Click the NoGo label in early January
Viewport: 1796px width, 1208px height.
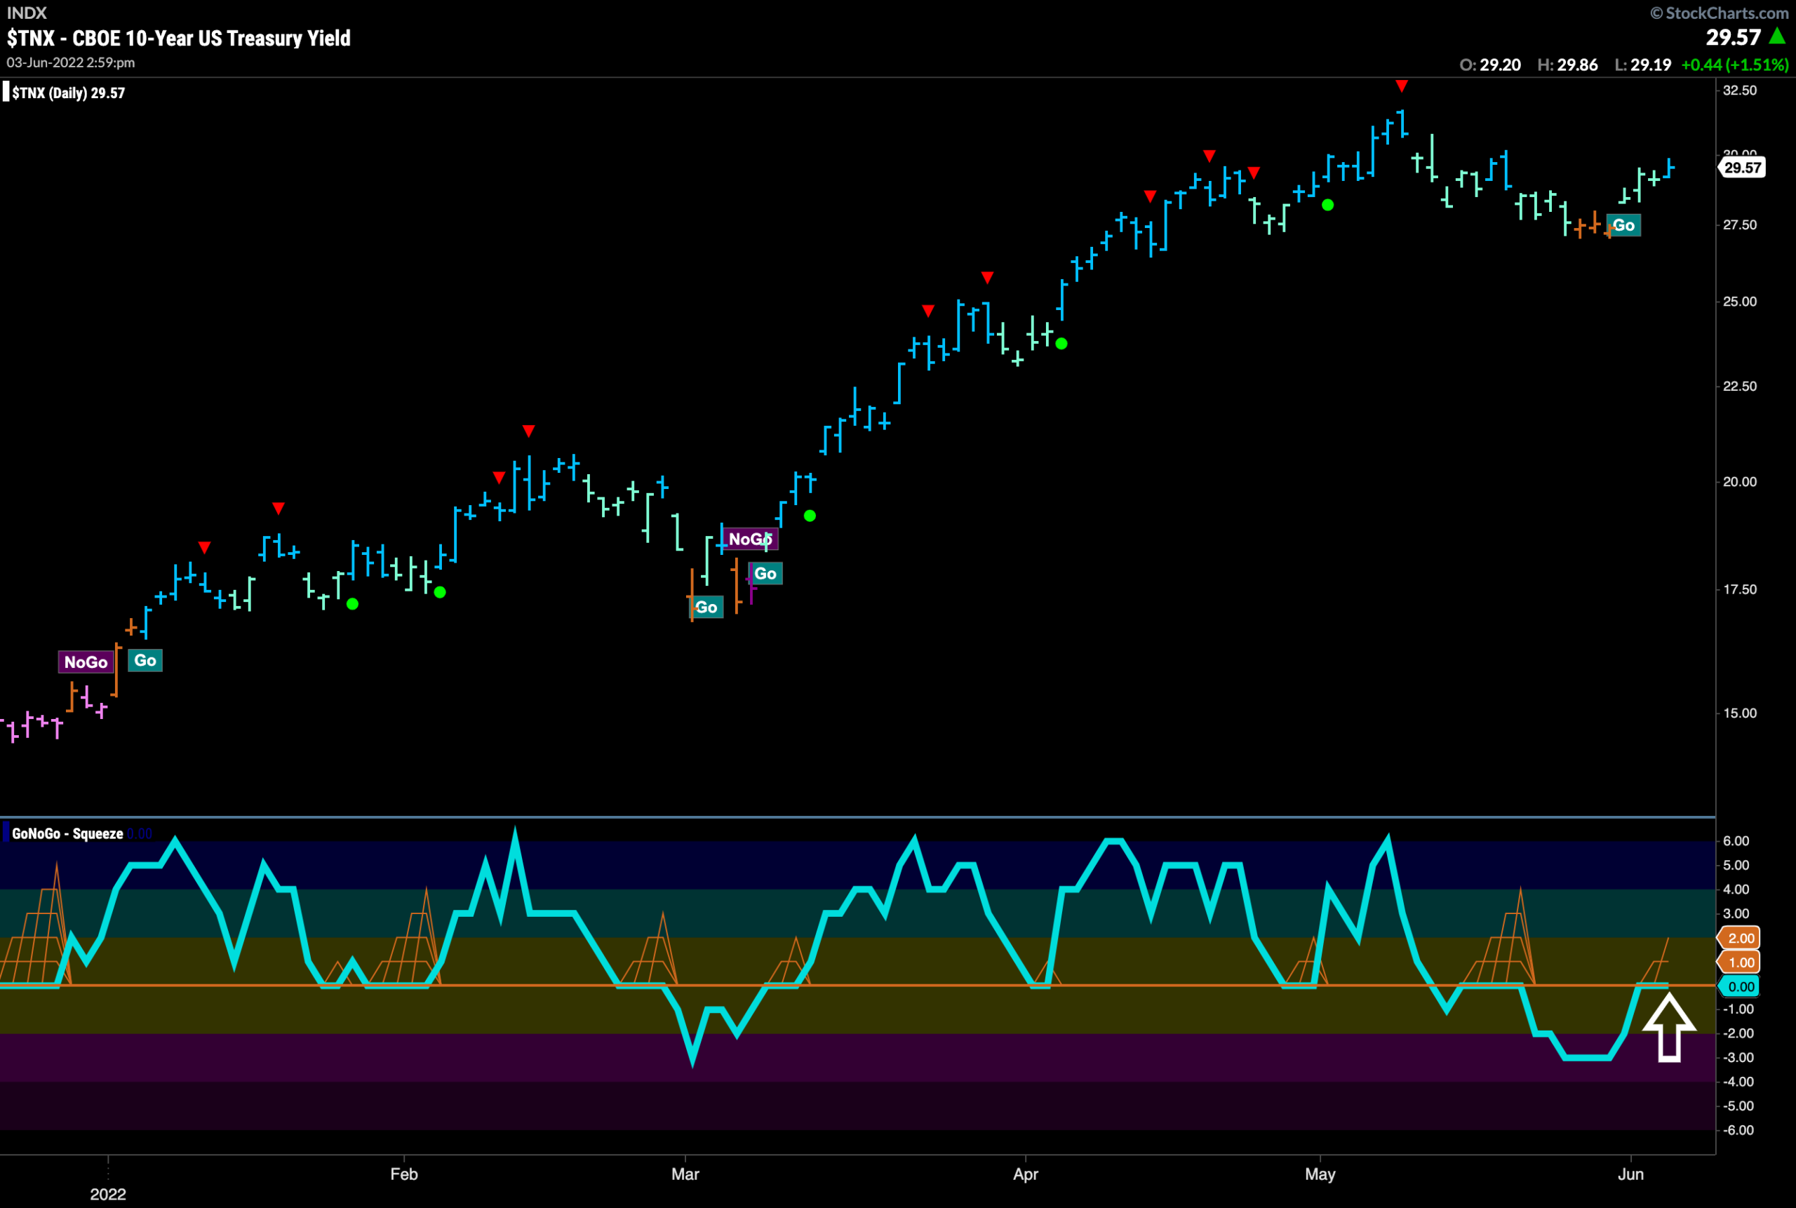pyautogui.click(x=86, y=662)
